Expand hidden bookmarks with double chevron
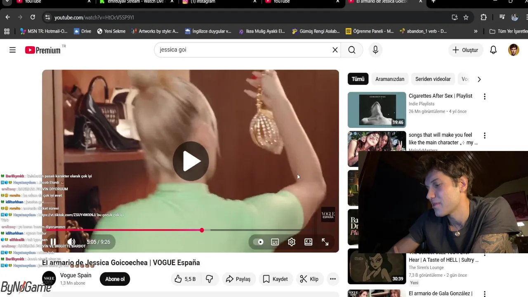 [x=476, y=31]
